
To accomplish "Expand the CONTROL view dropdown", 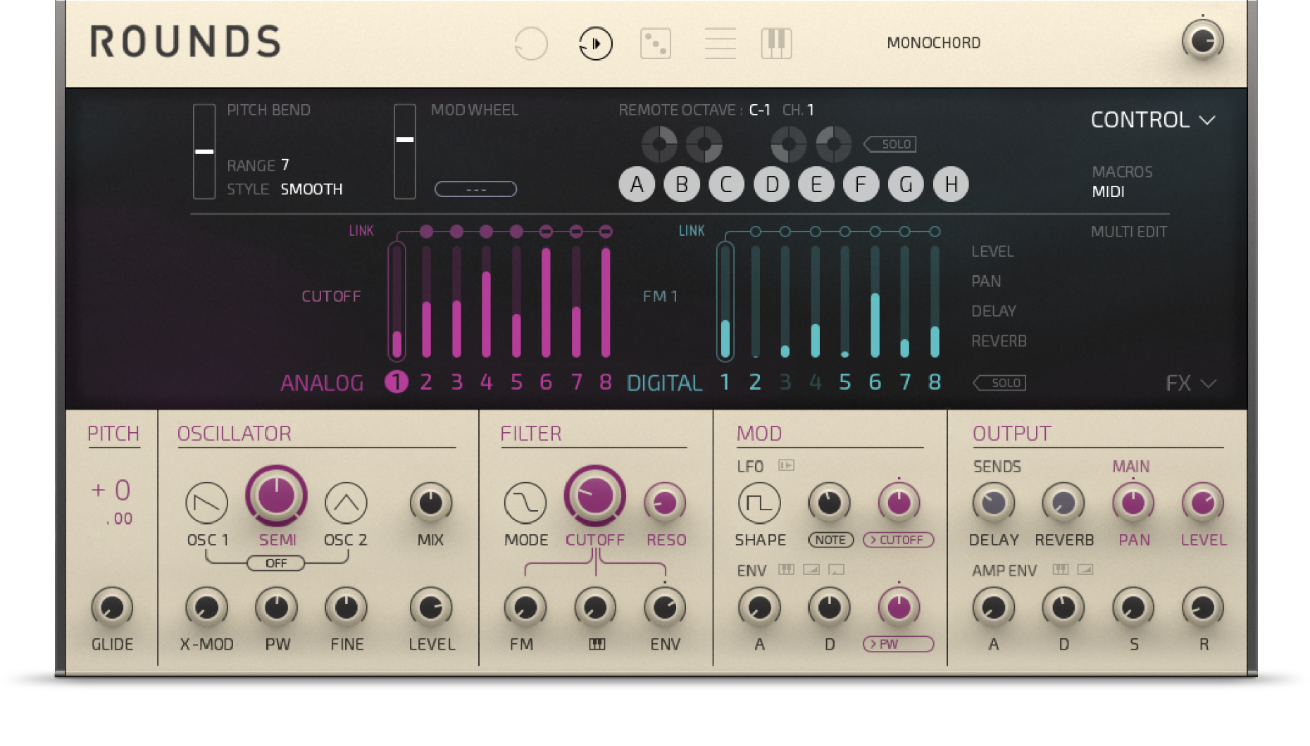I will (1153, 120).
